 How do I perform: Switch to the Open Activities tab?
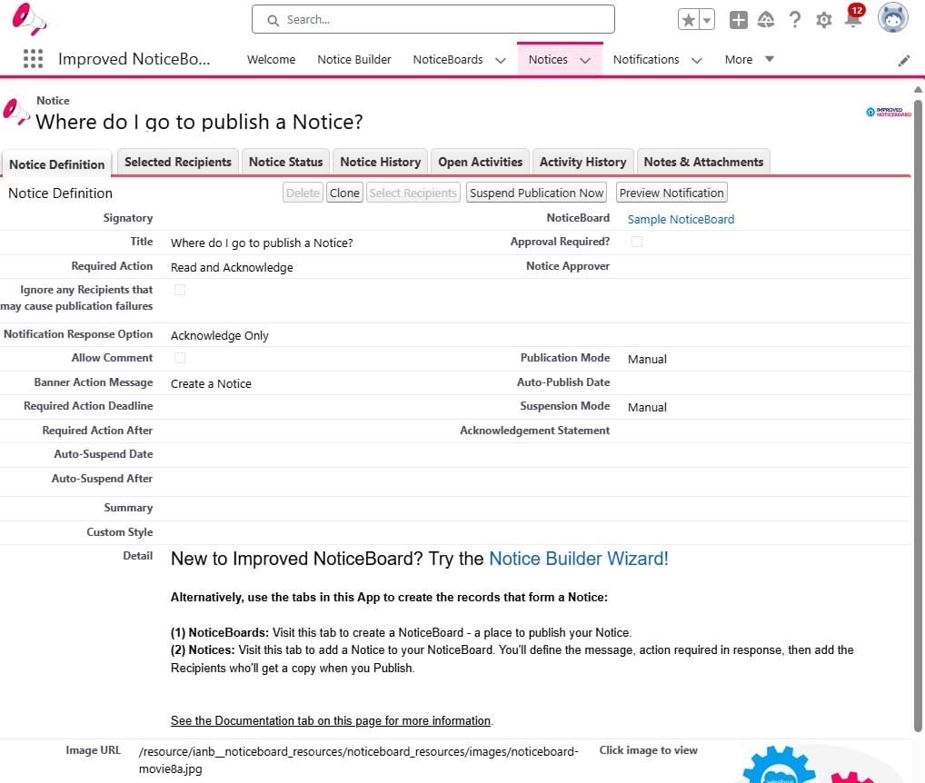tap(480, 163)
